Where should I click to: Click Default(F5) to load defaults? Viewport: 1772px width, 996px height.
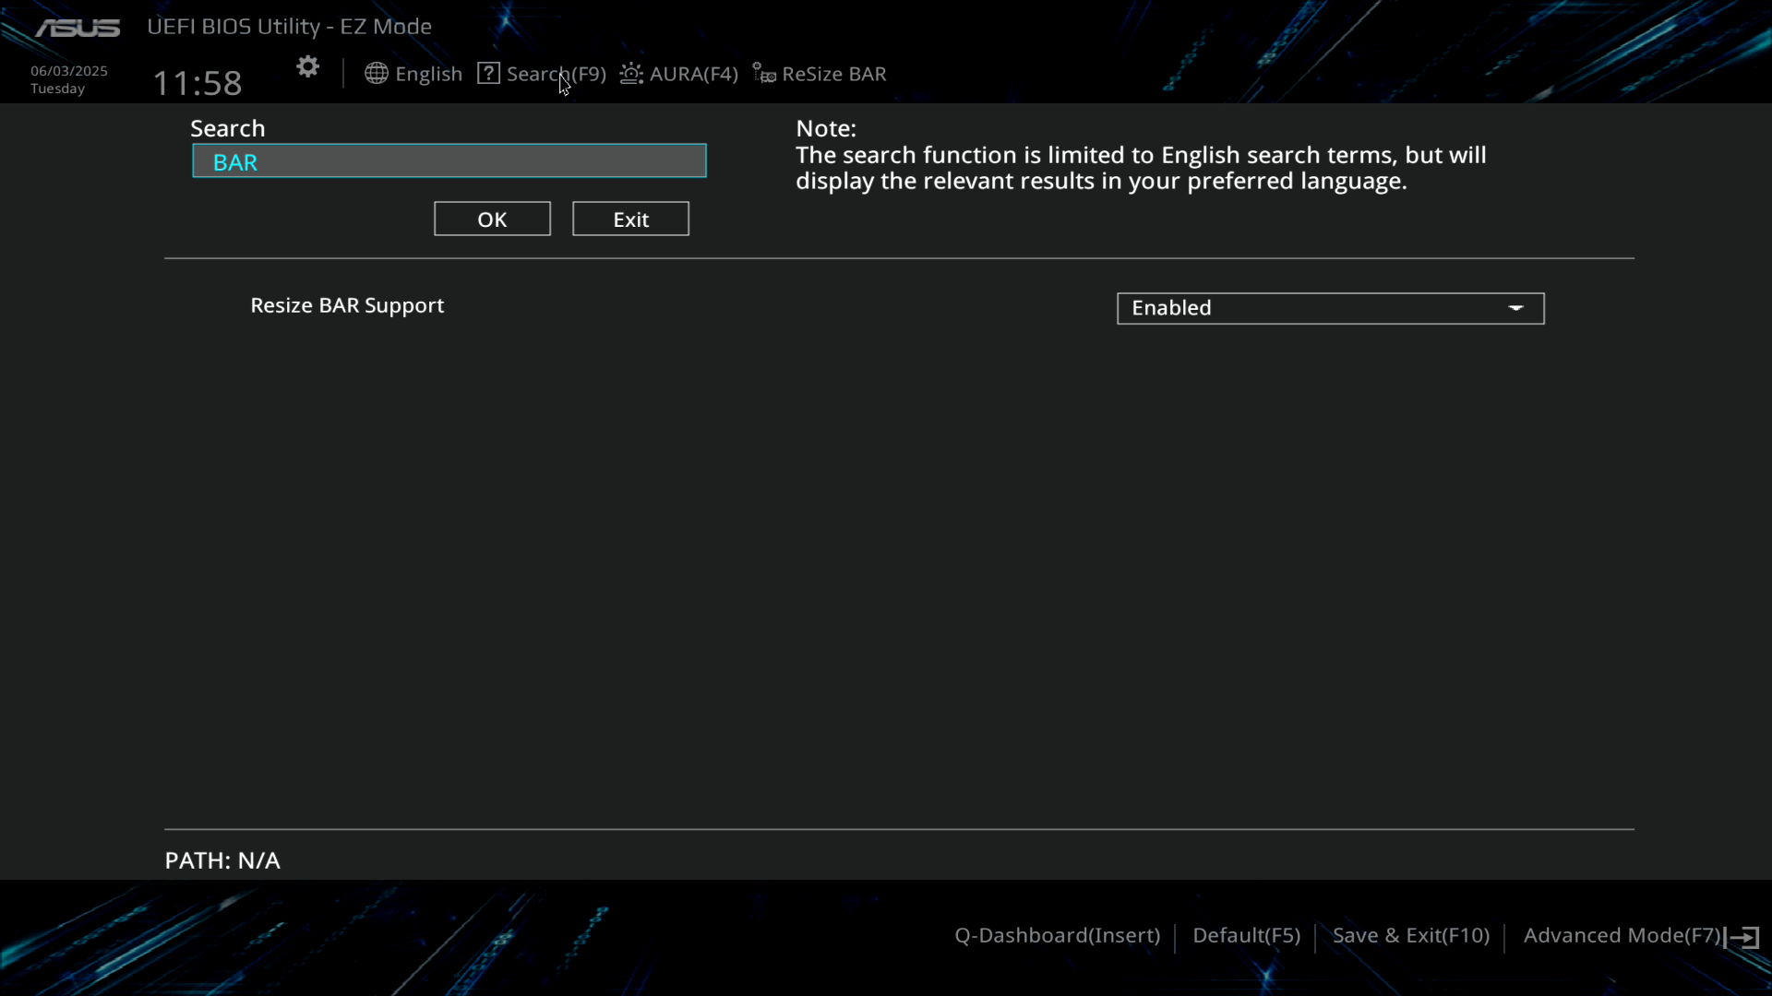(x=1246, y=935)
